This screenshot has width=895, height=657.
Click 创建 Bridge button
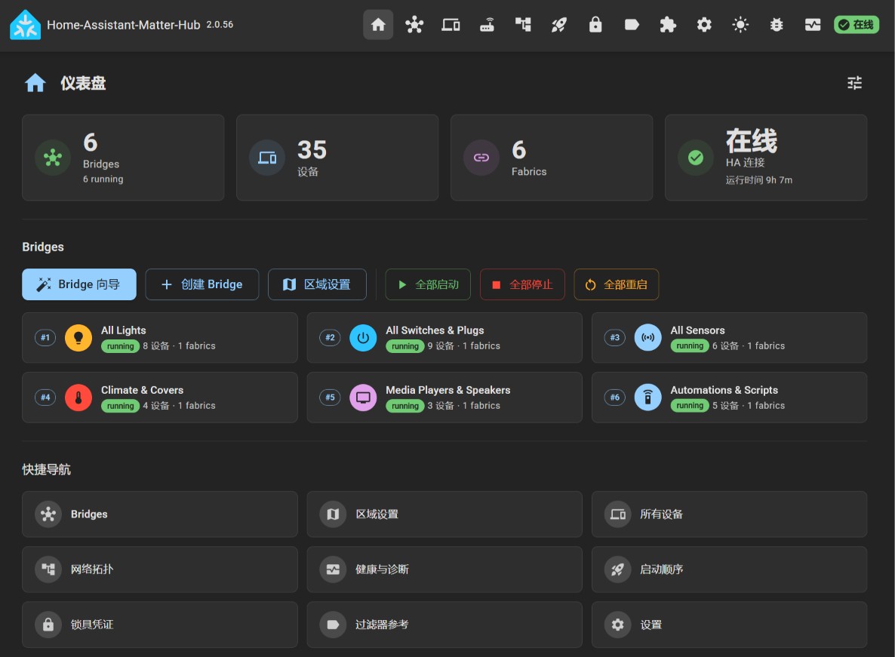[x=202, y=284]
